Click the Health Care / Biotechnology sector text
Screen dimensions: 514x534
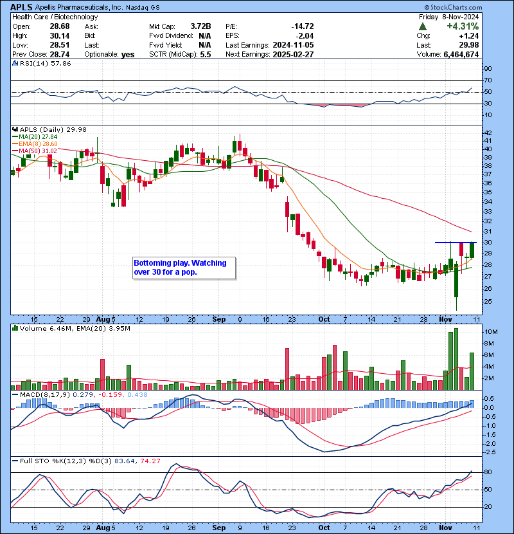[55, 17]
